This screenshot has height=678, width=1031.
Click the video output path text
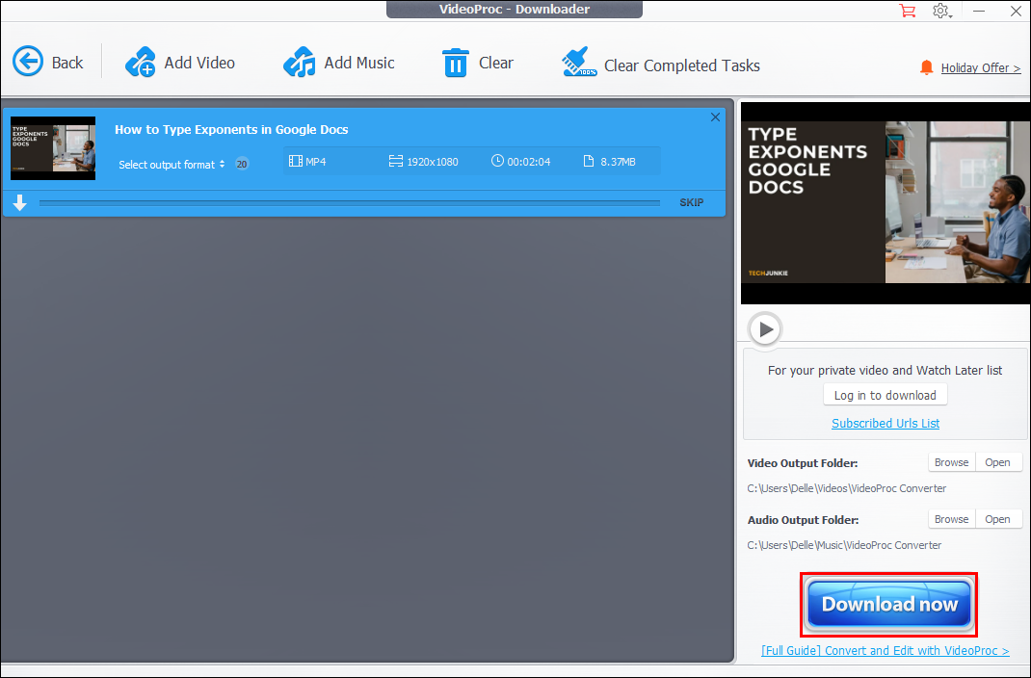[847, 488]
